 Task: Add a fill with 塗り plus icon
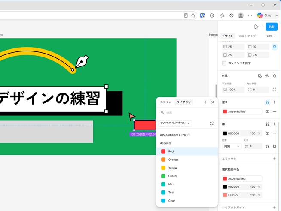[x=275, y=102]
